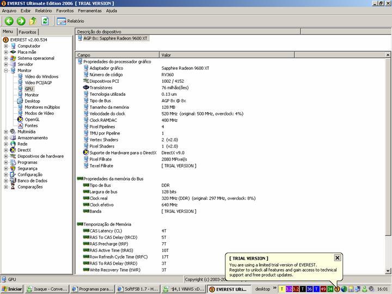Expand the desktop toolbar chevron in the taskbar

click(274, 288)
